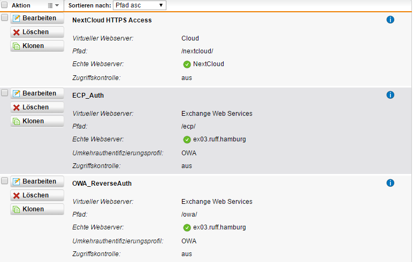
Task: Toggle the select-all checkbox in header
Action: click(x=5, y=5)
